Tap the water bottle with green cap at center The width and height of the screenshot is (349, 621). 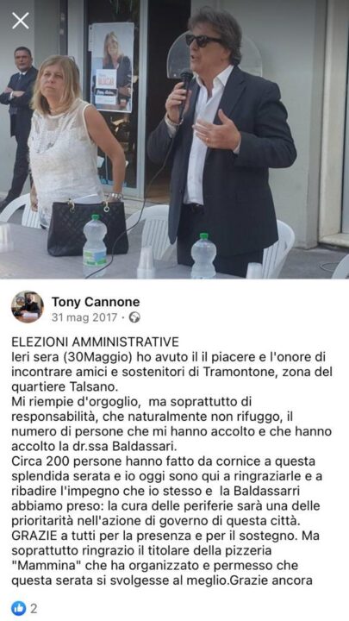[x=203, y=255]
